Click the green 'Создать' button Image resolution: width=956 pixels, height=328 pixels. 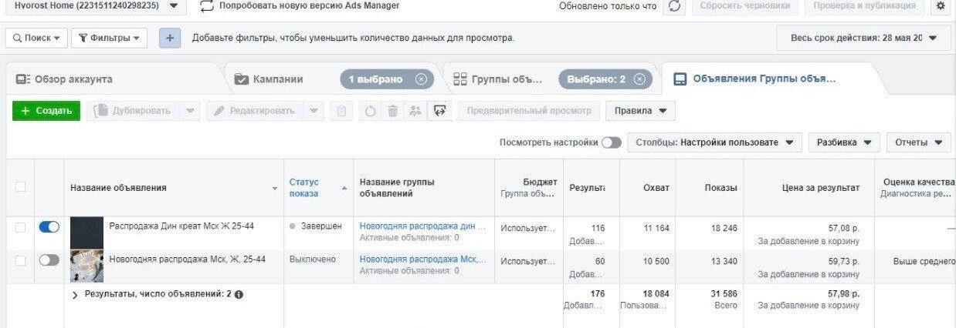click(x=46, y=111)
